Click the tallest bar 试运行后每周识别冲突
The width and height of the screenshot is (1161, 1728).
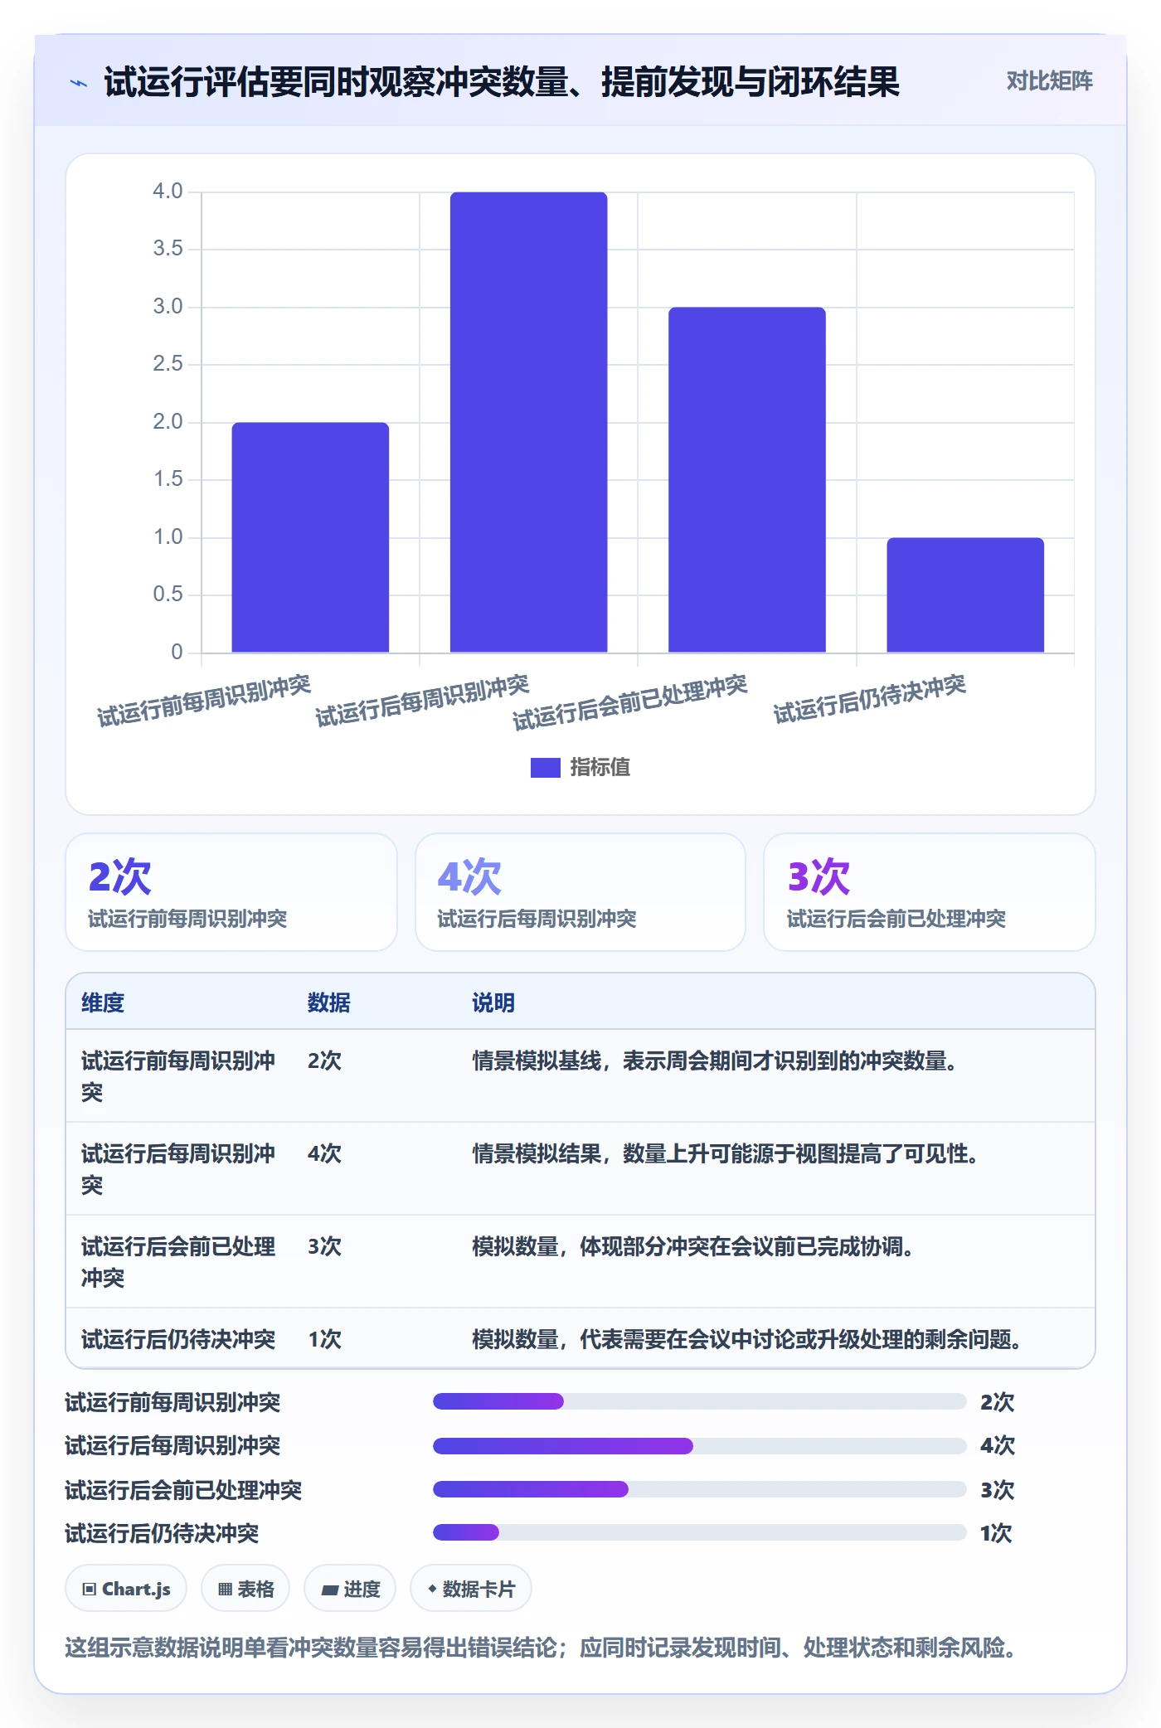click(x=528, y=422)
